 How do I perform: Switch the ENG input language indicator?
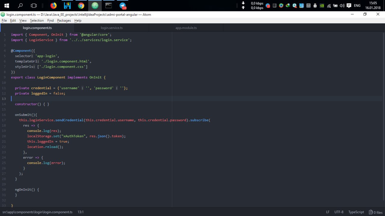tap(357, 5)
